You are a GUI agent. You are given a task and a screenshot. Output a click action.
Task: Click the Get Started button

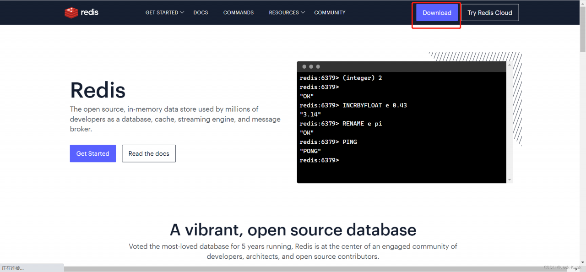pyautogui.click(x=93, y=153)
